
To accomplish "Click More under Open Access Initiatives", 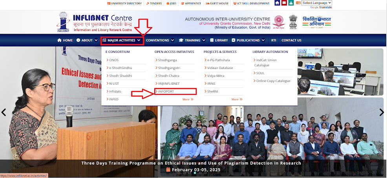I will pyautogui.click(x=188, y=99).
